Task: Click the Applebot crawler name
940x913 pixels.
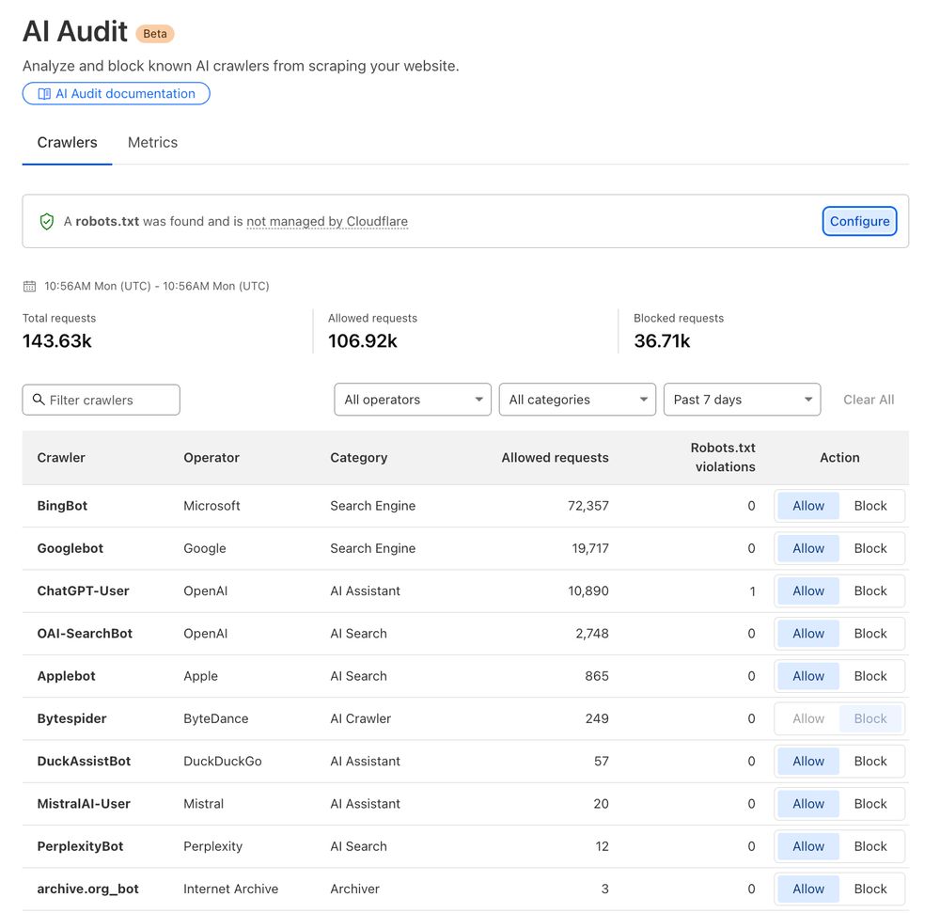Action: pos(66,676)
